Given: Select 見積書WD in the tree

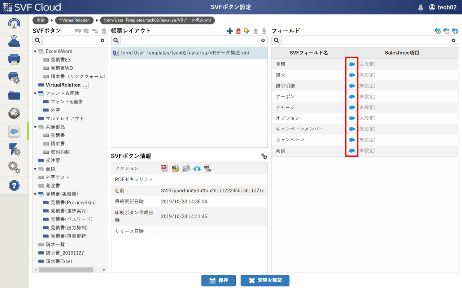Looking at the screenshot, I should click(62, 68).
